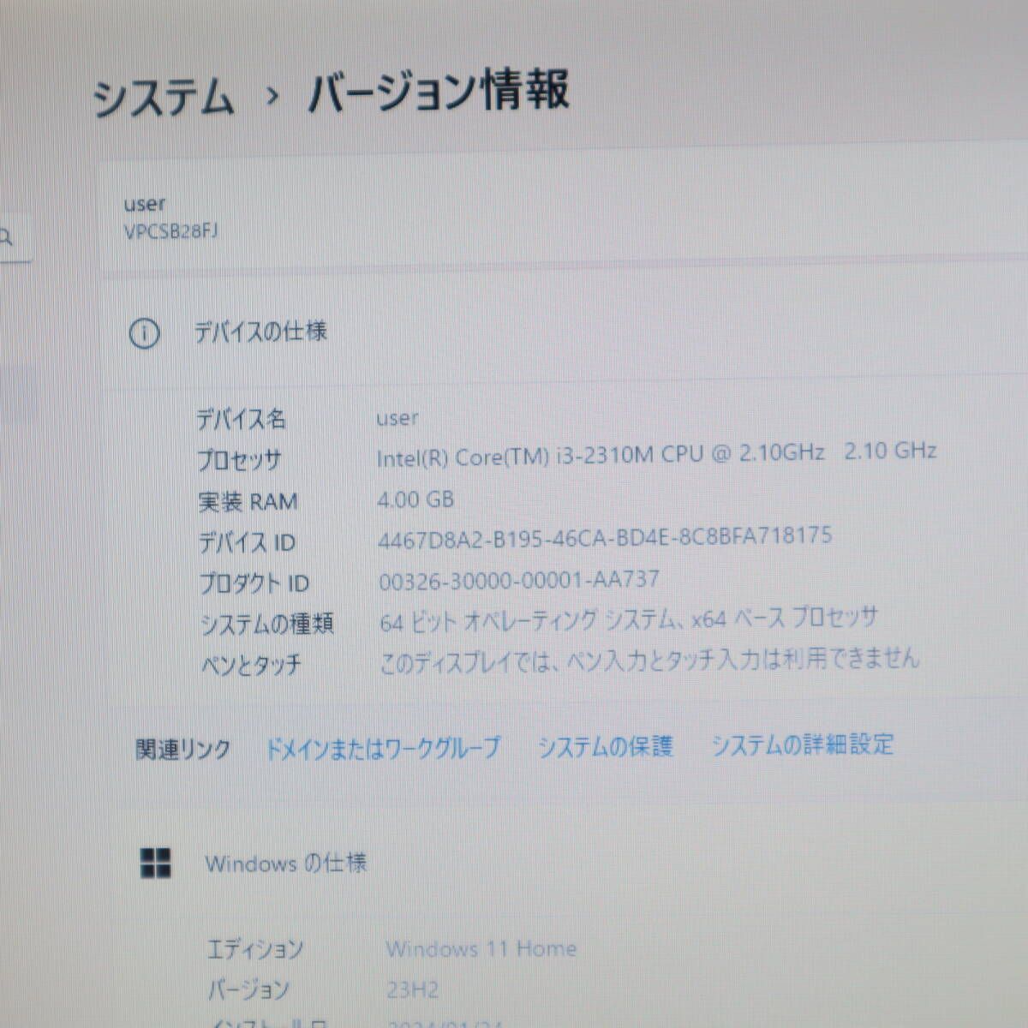Click the プロセッサ label
The image size is (1028, 1028).
pos(239,460)
